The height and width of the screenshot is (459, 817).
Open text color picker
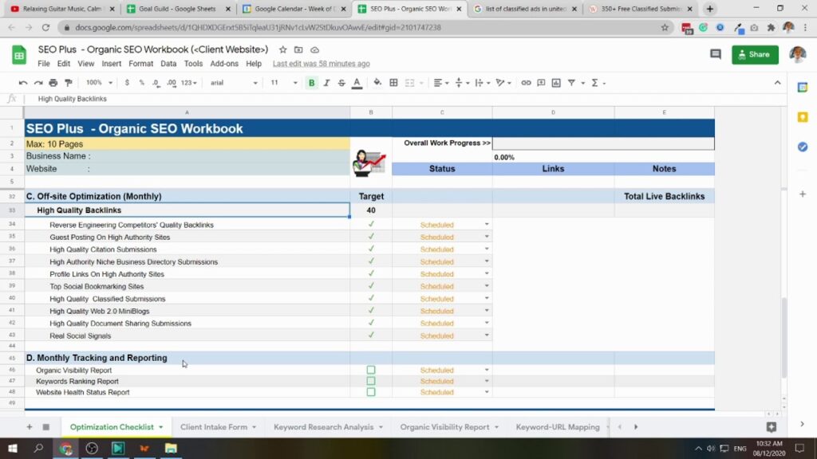[357, 83]
